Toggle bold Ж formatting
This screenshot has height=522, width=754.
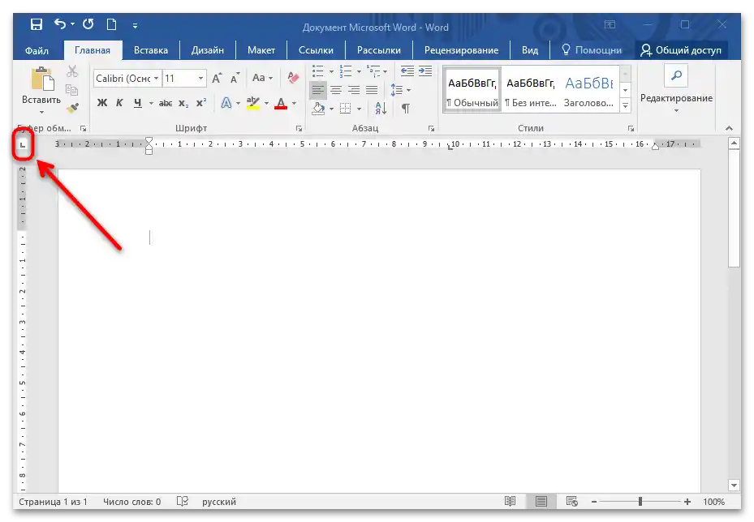(x=102, y=103)
